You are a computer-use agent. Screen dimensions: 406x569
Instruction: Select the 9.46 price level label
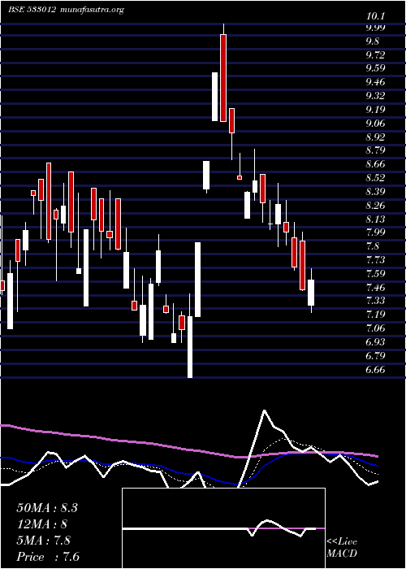point(375,82)
